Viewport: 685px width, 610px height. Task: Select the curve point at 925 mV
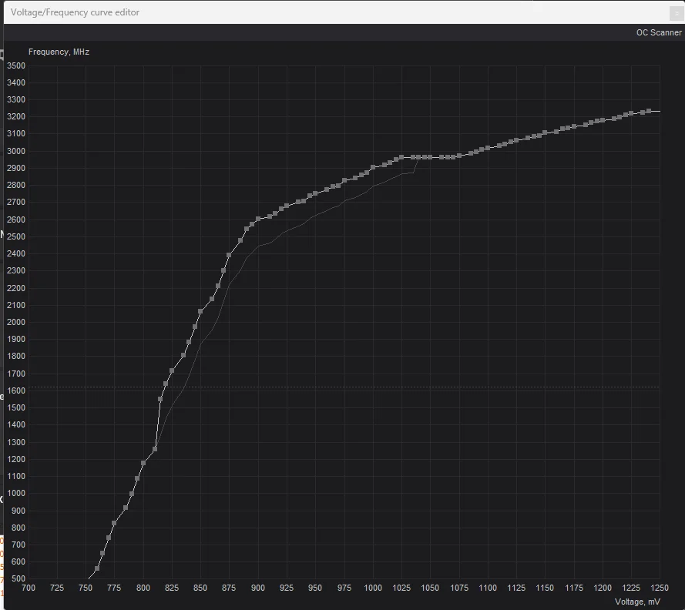coord(287,206)
